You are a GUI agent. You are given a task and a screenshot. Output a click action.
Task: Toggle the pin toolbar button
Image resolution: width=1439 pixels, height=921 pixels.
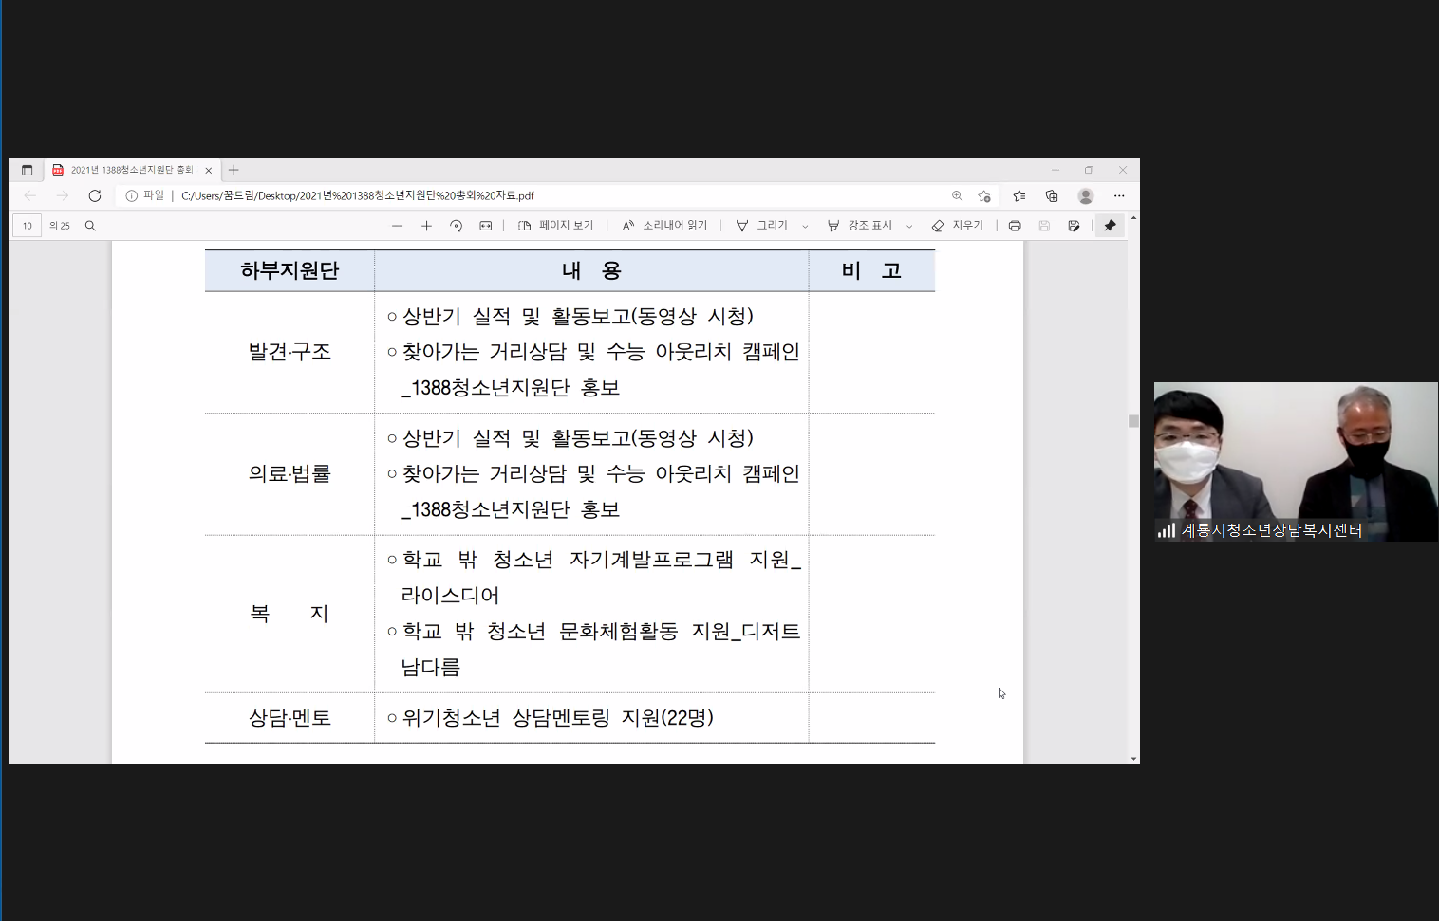(x=1110, y=226)
